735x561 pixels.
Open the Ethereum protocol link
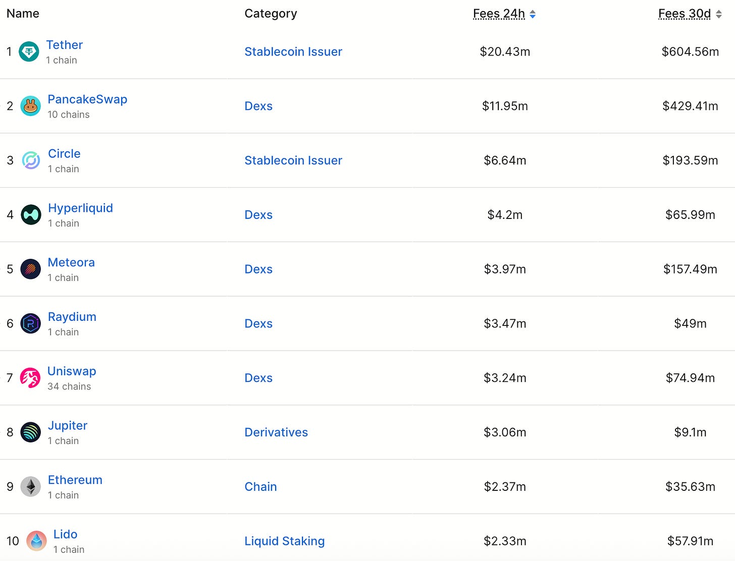coord(75,480)
